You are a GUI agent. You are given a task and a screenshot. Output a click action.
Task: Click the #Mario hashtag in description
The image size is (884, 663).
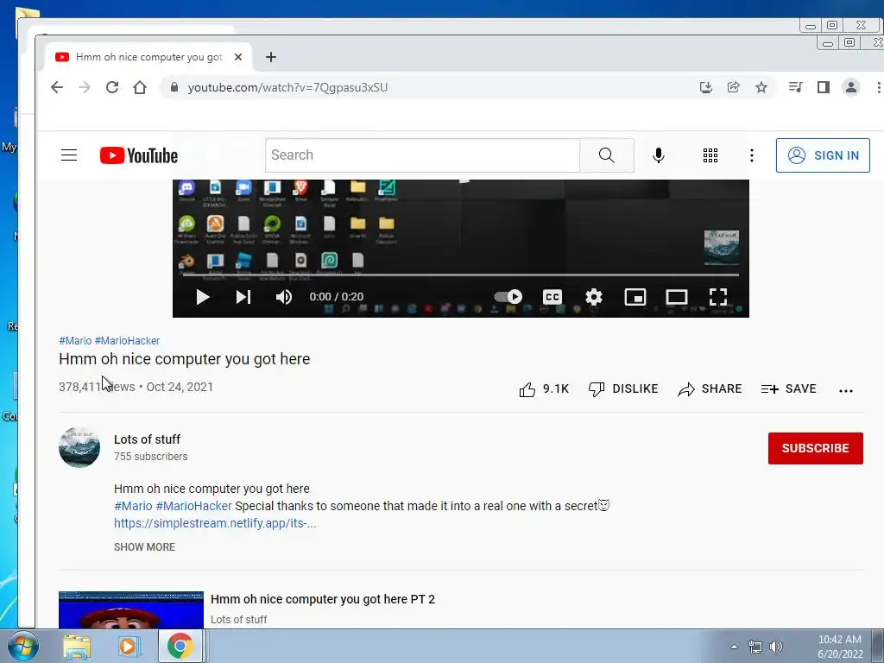click(x=133, y=506)
